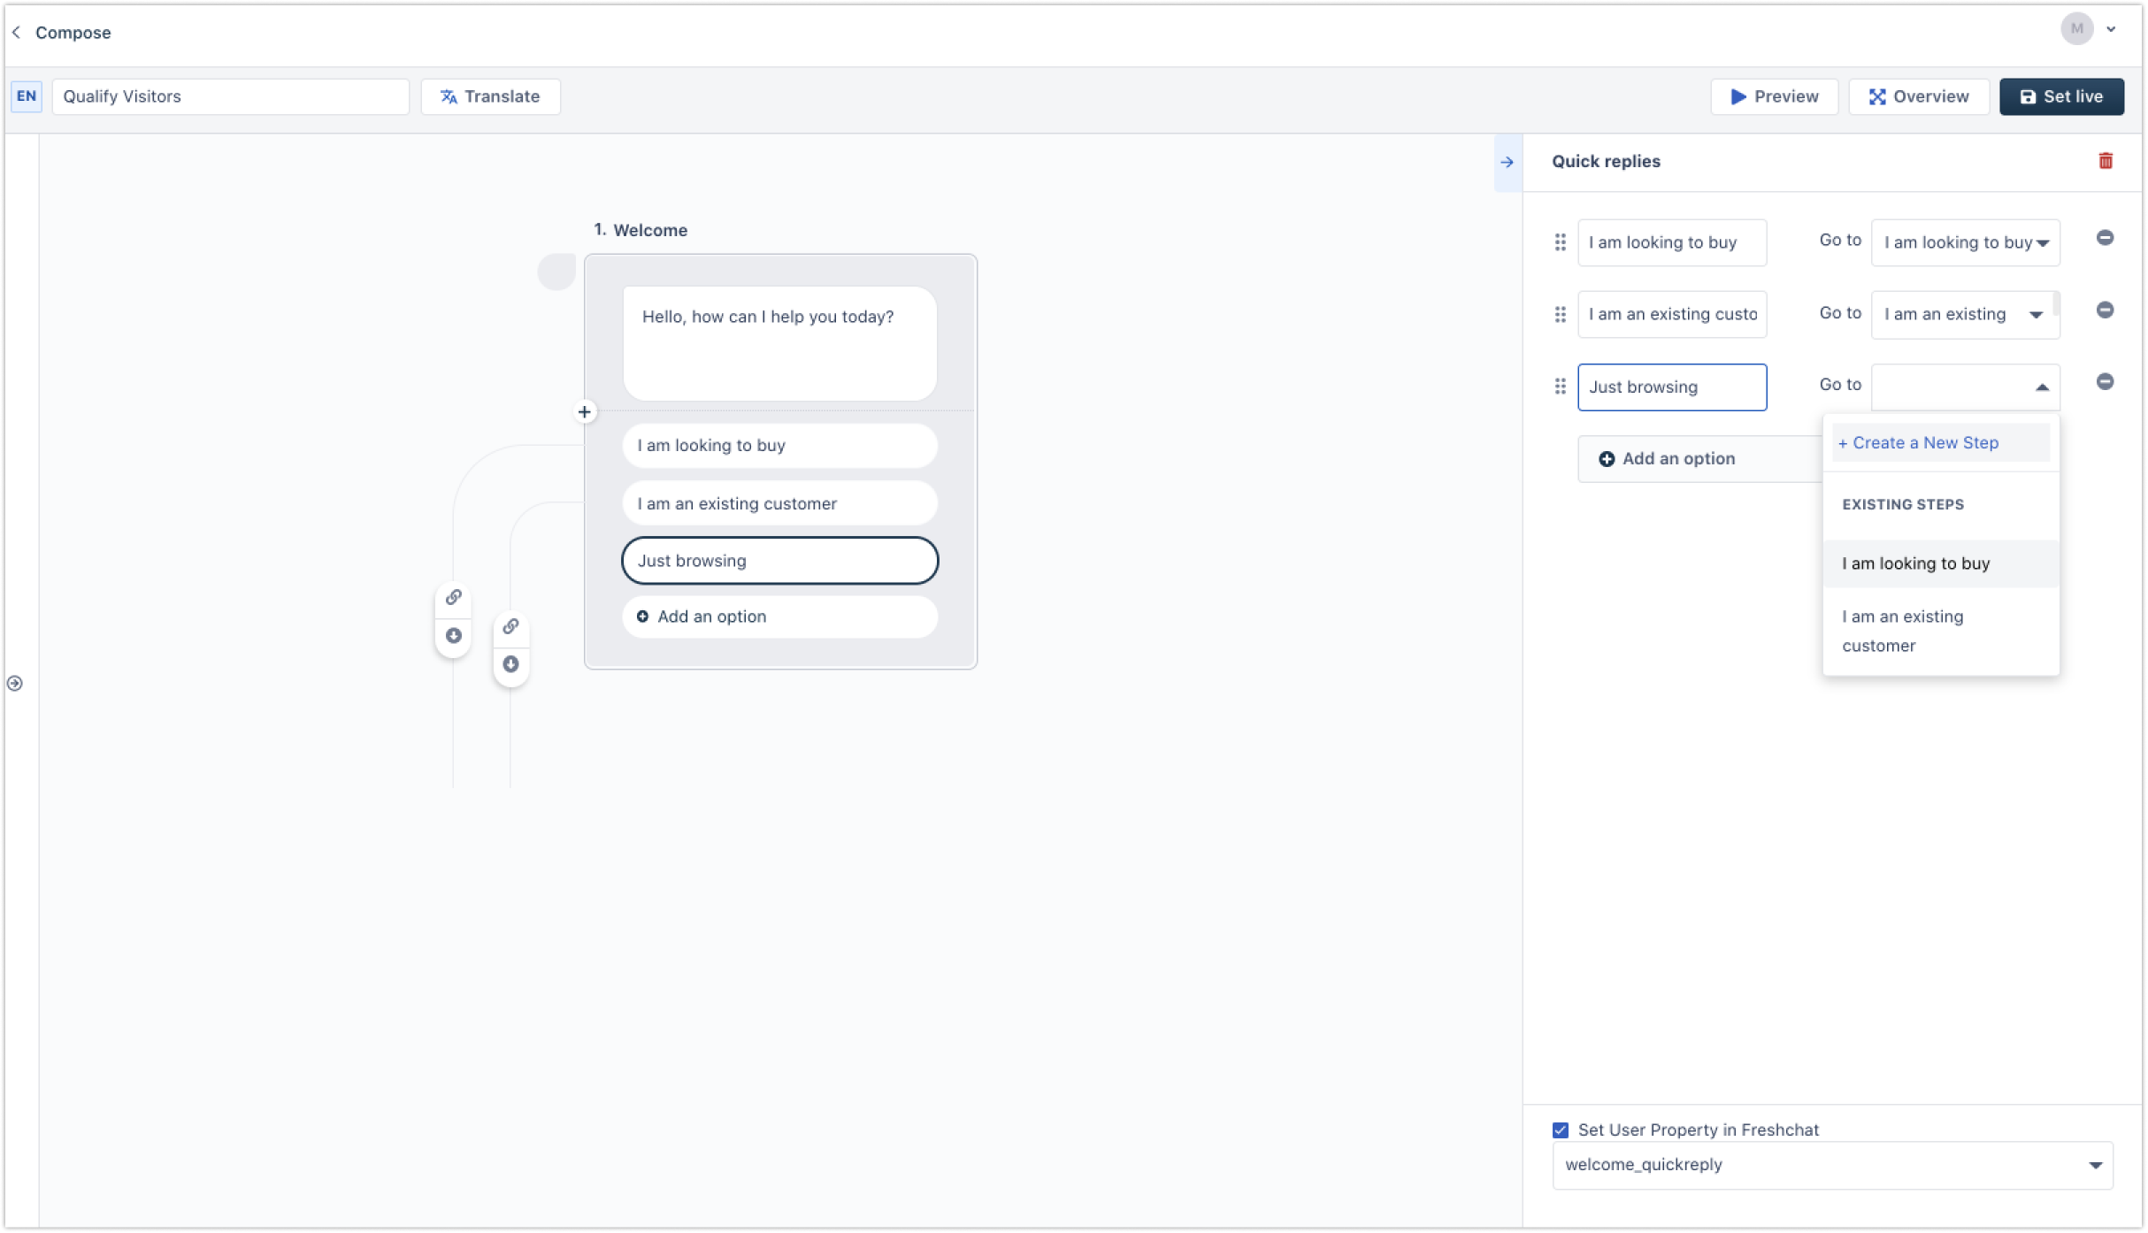Choose 'I am an existing customer' from list

point(1902,631)
